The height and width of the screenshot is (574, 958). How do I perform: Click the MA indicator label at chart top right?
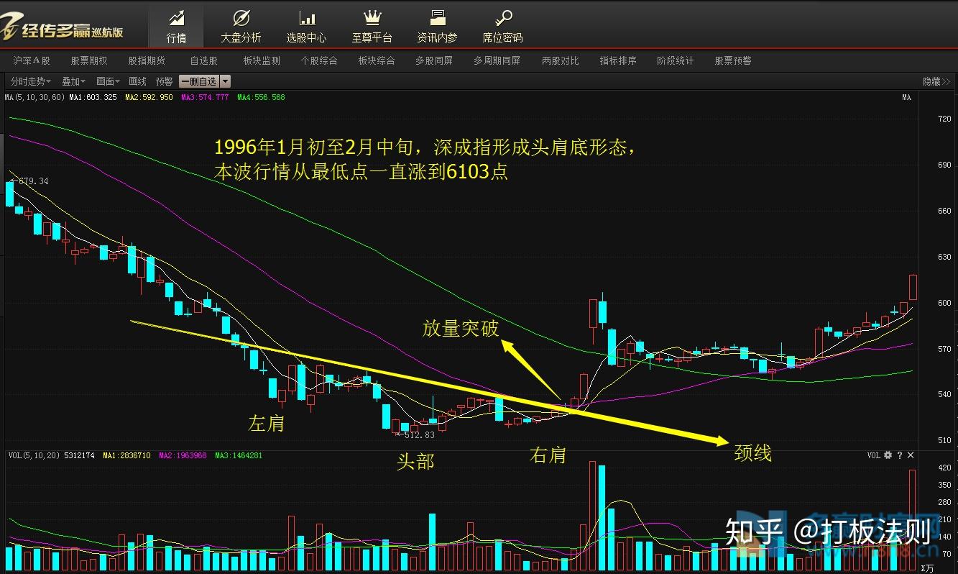pyautogui.click(x=906, y=97)
